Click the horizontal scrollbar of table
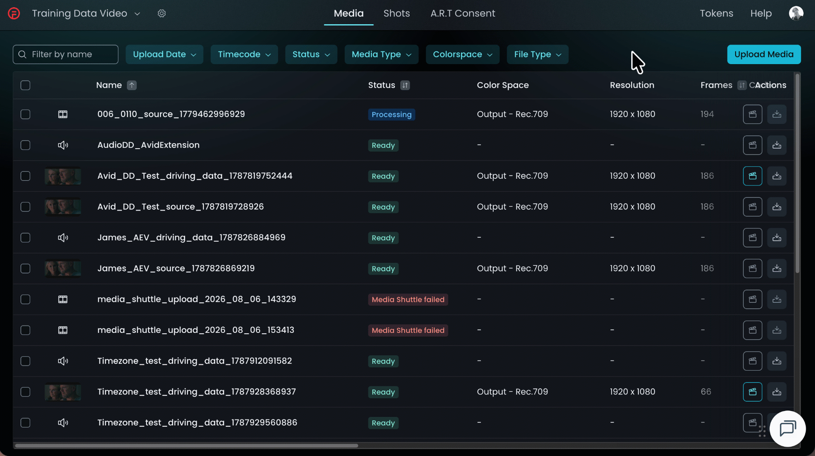This screenshot has height=456, width=815. tap(187, 446)
